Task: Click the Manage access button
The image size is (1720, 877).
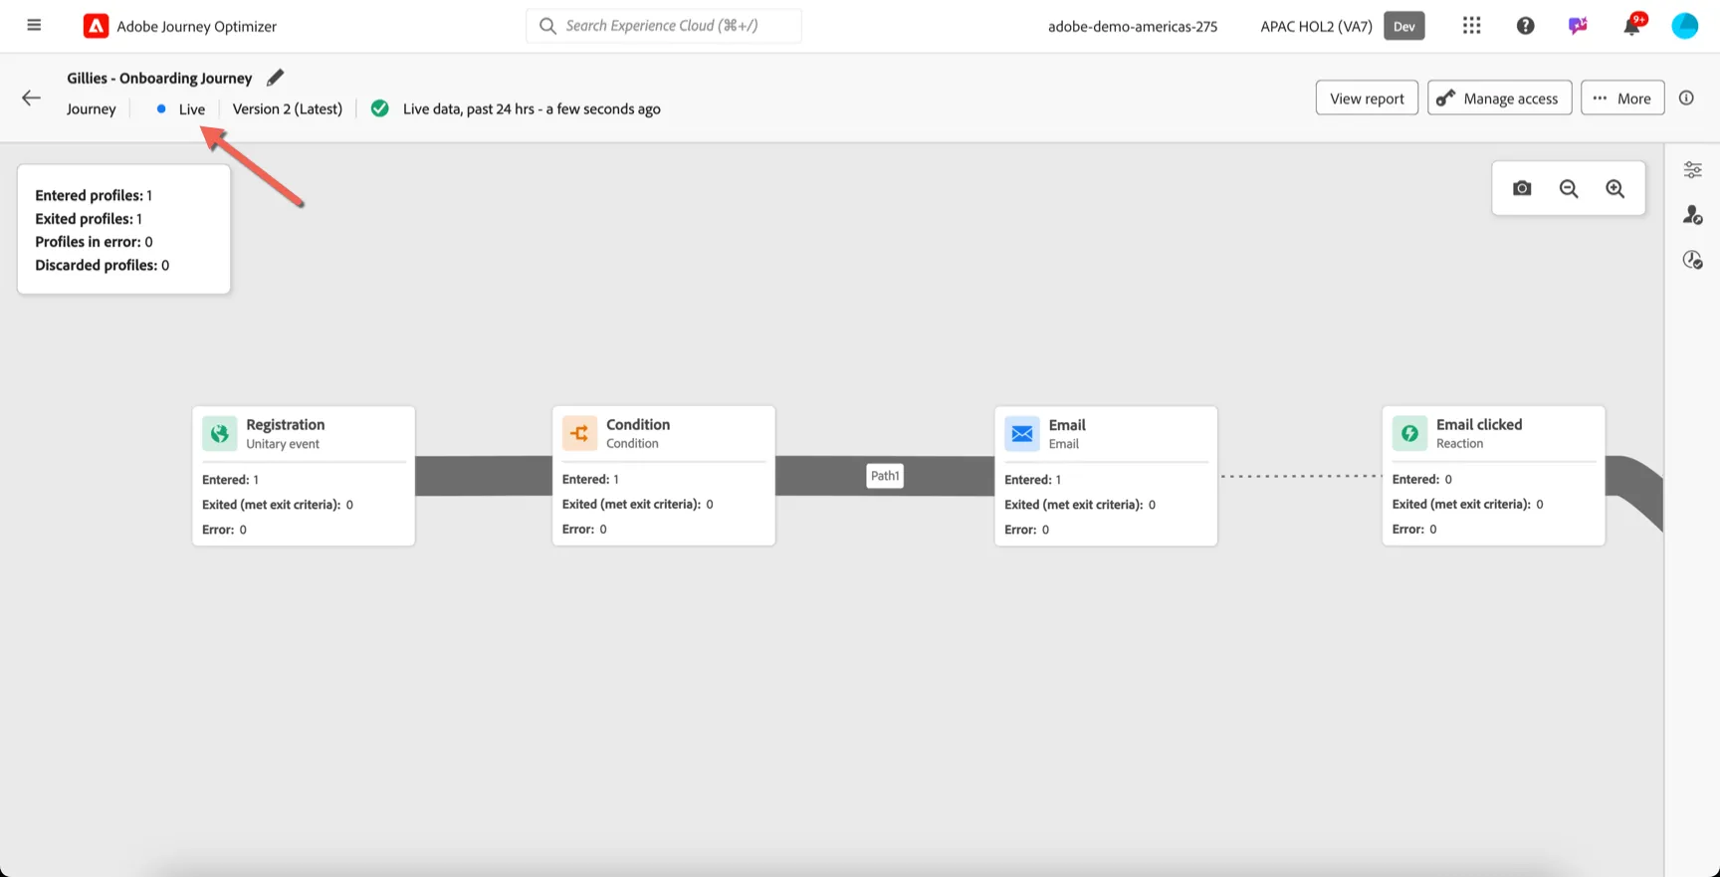Action: point(1499,98)
